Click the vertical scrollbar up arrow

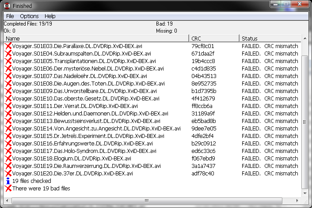coord(305,38)
